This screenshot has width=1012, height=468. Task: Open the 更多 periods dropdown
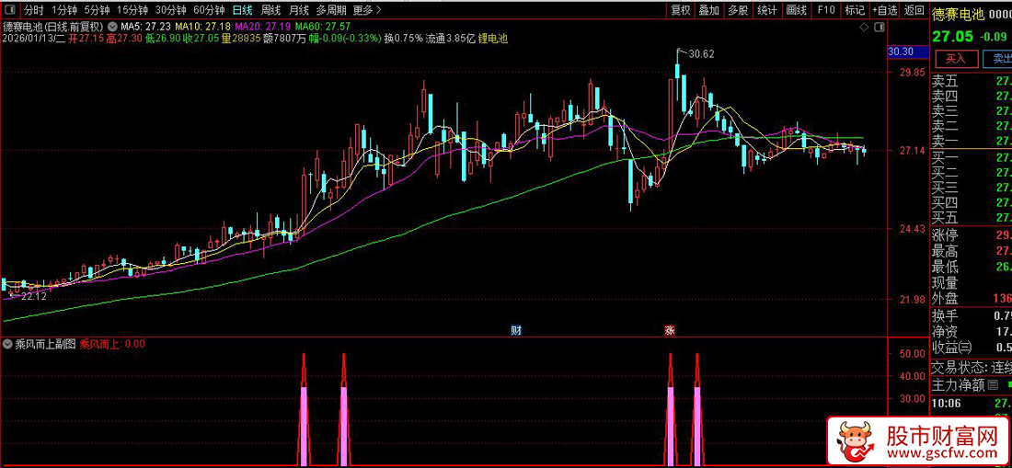[367, 10]
